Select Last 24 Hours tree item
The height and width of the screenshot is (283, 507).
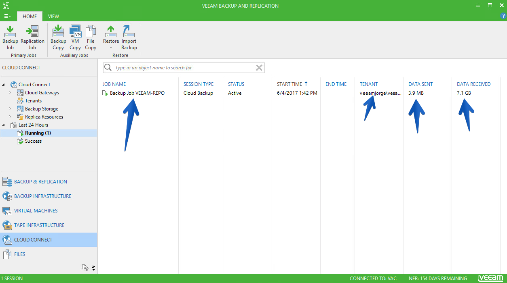(x=33, y=125)
